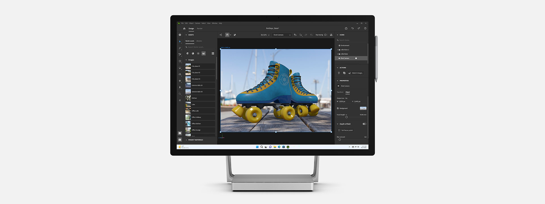This screenshot has height=204, width=545.
Task: Click the Set focus point button
Action: [x=345, y=130]
